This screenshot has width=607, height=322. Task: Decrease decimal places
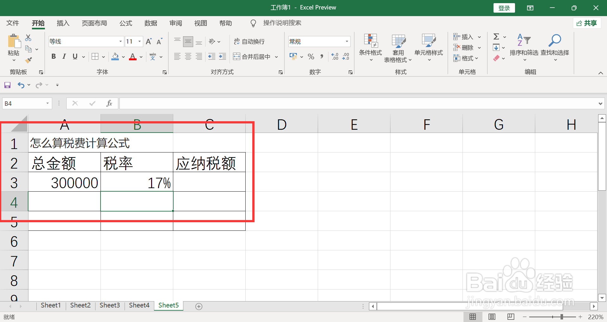(346, 57)
